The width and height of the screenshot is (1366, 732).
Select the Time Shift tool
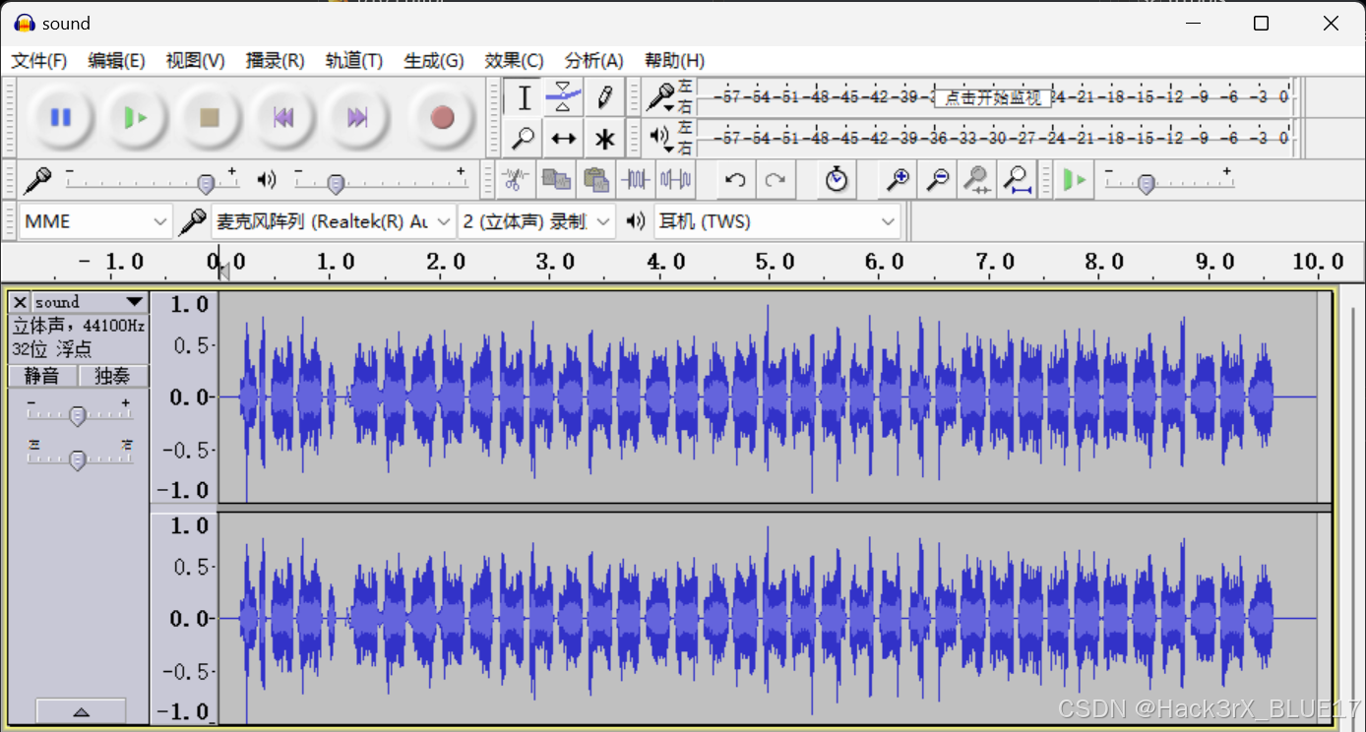[563, 139]
